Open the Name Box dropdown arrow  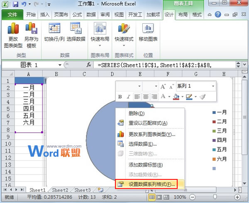[60, 65]
